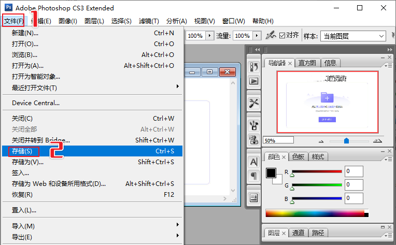This screenshot has height=245, width=396.
Task: Open the History panel icon in the dock
Action: [253, 67]
